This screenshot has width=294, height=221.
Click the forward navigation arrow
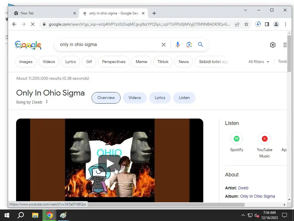click(x=24, y=24)
